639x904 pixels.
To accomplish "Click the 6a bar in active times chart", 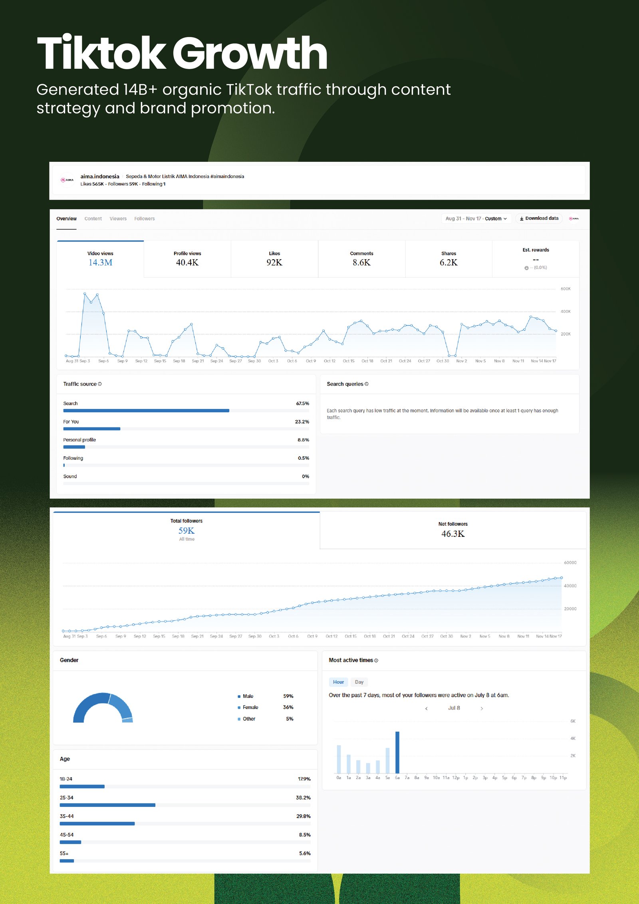I will tap(397, 753).
